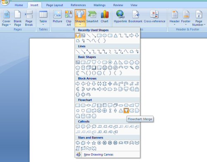Select the Double Arrow line in Lines section

(x=89, y=52)
